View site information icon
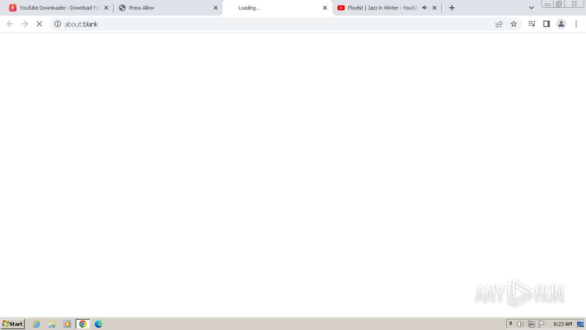 point(58,24)
